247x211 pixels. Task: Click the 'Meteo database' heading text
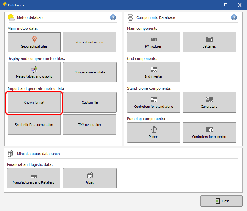pos(31,17)
